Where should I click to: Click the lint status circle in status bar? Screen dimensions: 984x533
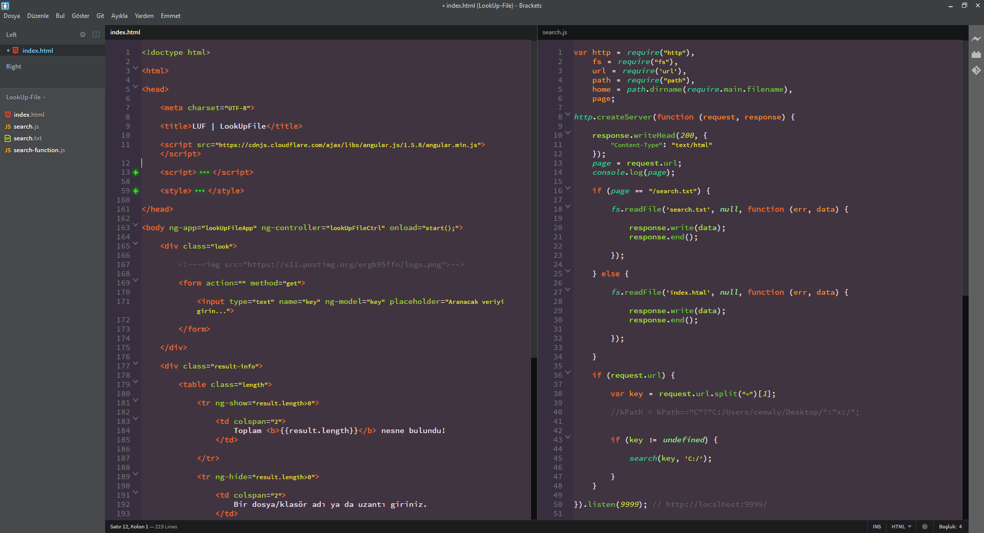(x=925, y=526)
